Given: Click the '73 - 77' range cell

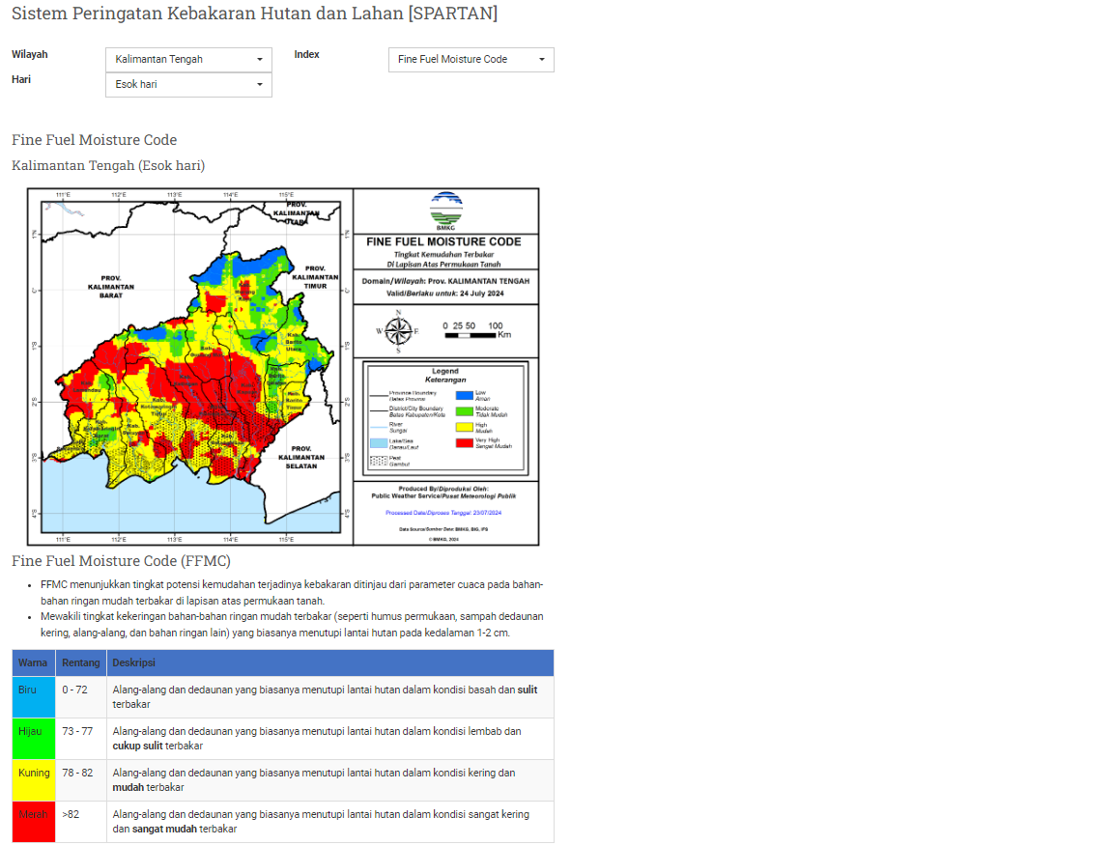Looking at the screenshot, I should click(x=81, y=739).
